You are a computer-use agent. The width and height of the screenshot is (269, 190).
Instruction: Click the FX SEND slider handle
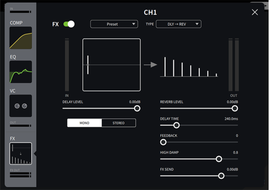[221, 176]
